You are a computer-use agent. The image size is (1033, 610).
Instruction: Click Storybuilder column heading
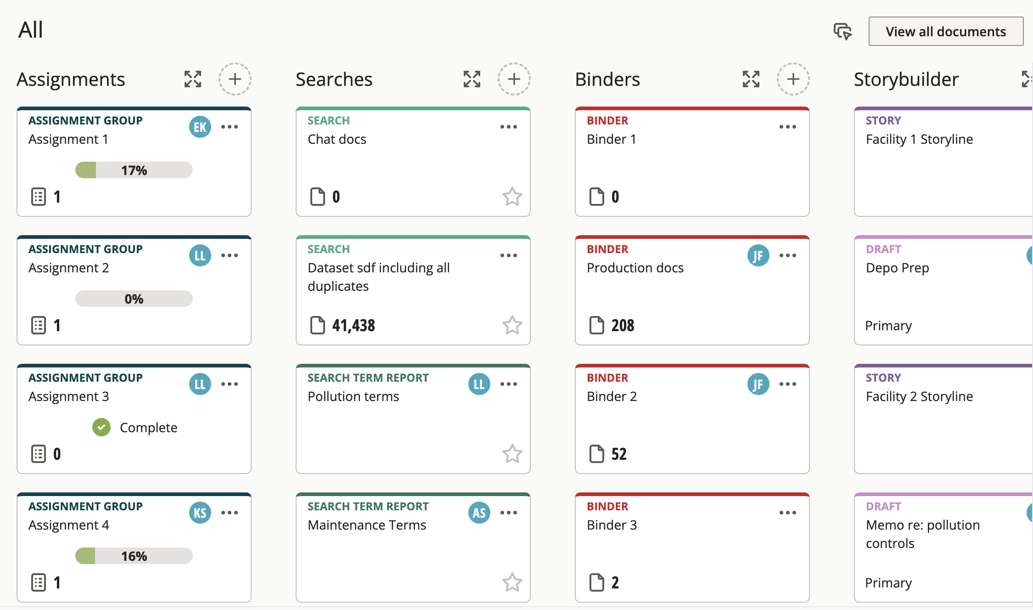pyautogui.click(x=906, y=79)
